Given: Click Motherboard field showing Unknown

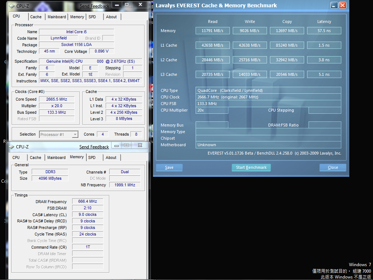Looking at the screenshot, I should (x=268, y=145).
